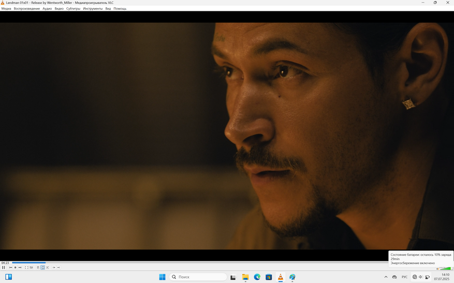
Task: Show the playlist panel
Action: [38, 267]
